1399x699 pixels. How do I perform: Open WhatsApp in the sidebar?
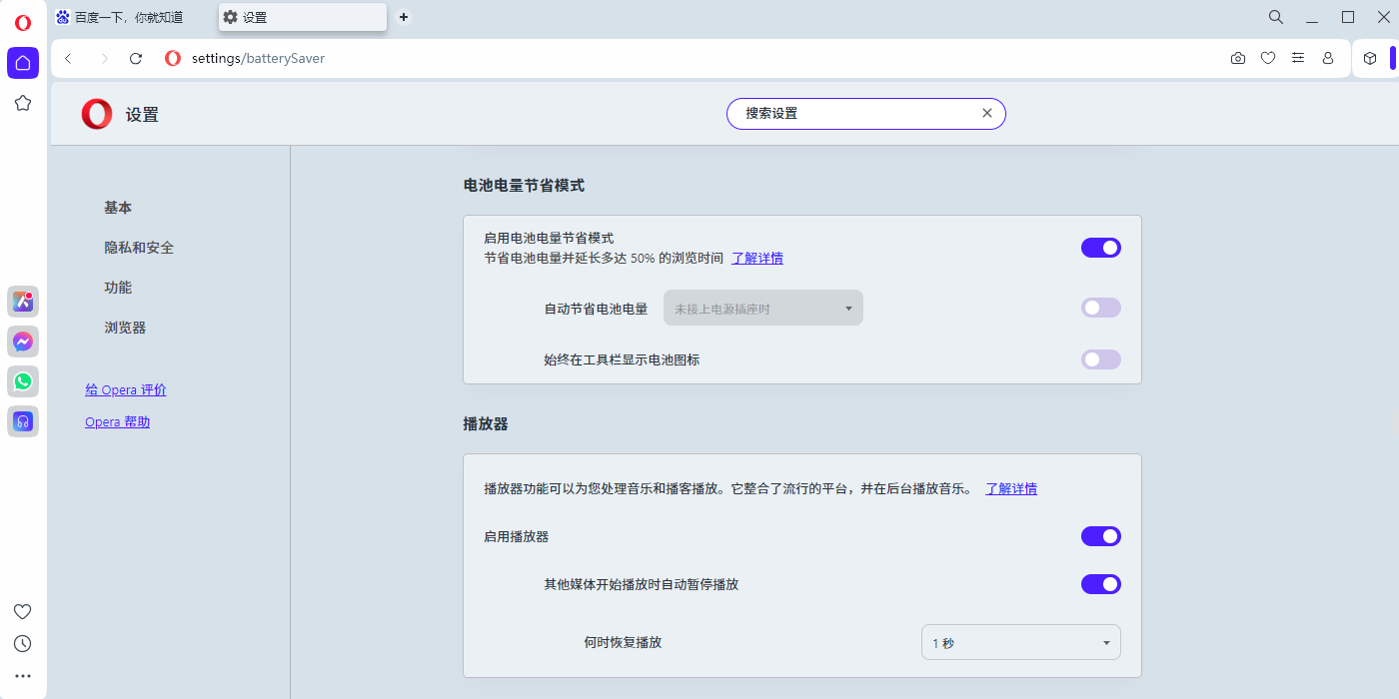[23, 381]
